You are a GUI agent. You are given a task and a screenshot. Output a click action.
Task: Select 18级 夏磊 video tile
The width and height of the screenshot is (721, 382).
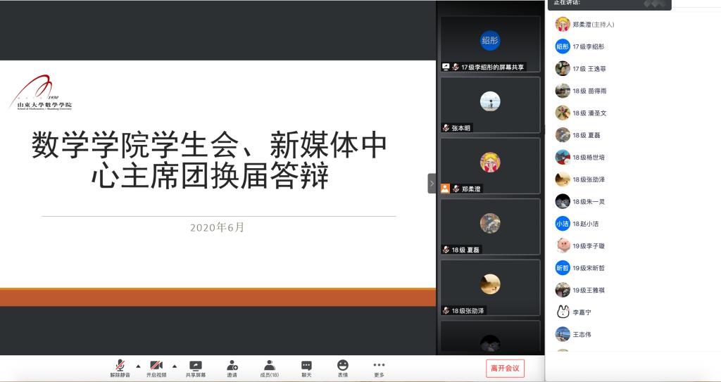[x=490, y=226]
